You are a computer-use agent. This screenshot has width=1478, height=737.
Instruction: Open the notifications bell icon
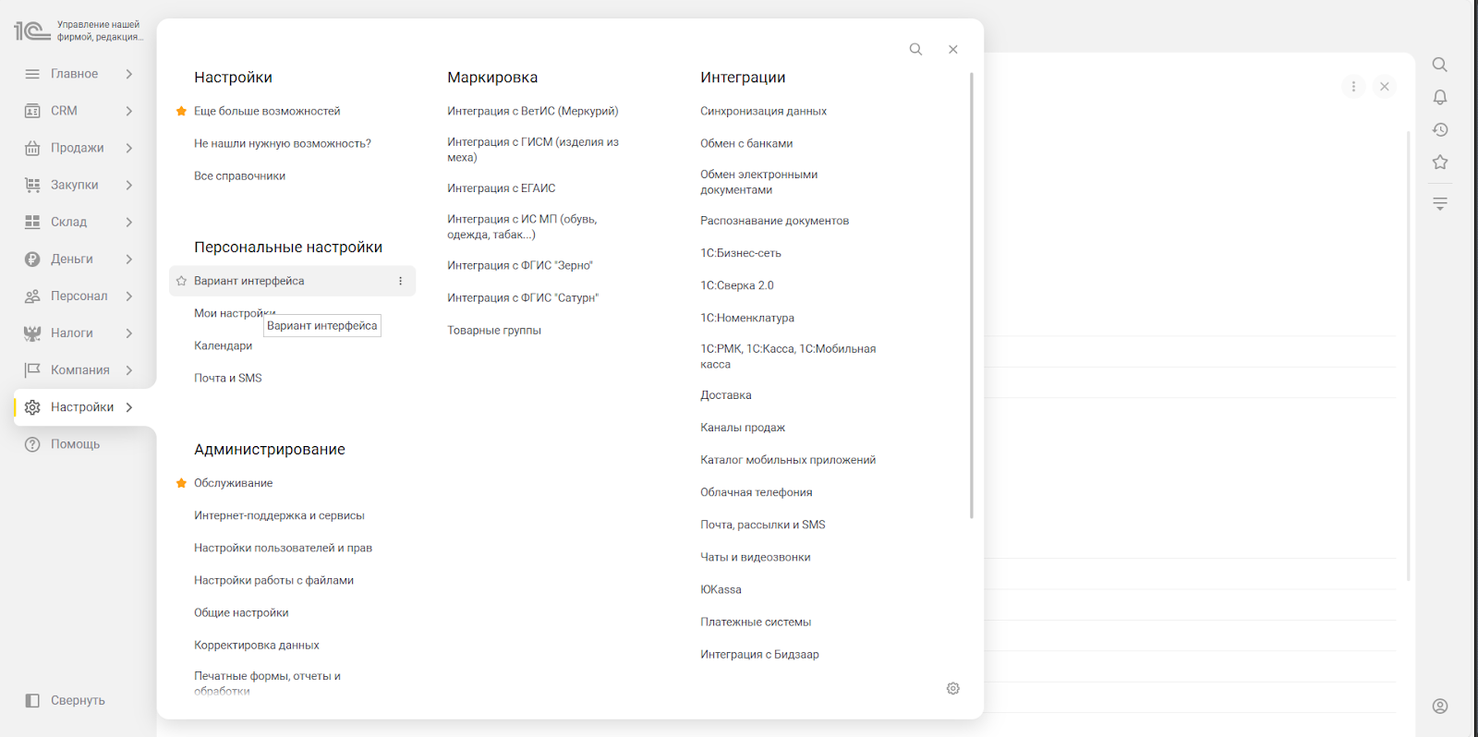tap(1439, 98)
